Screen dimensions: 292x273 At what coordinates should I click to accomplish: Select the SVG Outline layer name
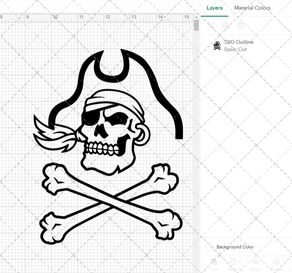239,42
